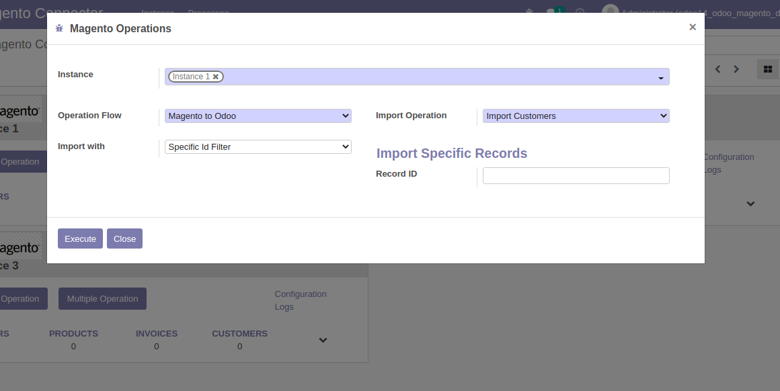The image size is (780, 391).
Task: Open the Import with filter dropdown
Action: click(258, 146)
